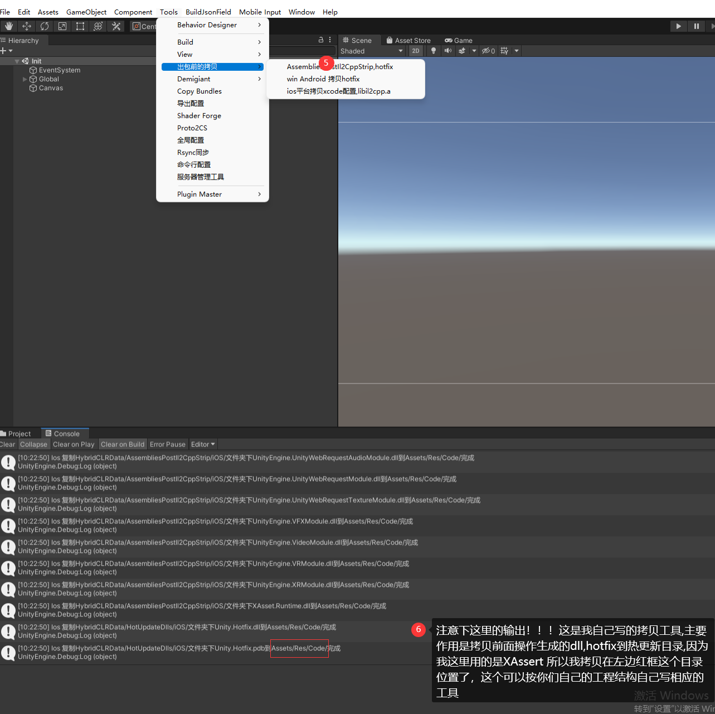The height and width of the screenshot is (714, 715).
Task: Open Tools menu in menu bar
Action: pyautogui.click(x=169, y=12)
